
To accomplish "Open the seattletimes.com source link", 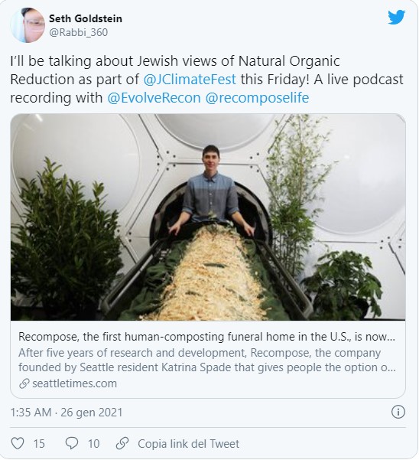I will tap(74, 383).
